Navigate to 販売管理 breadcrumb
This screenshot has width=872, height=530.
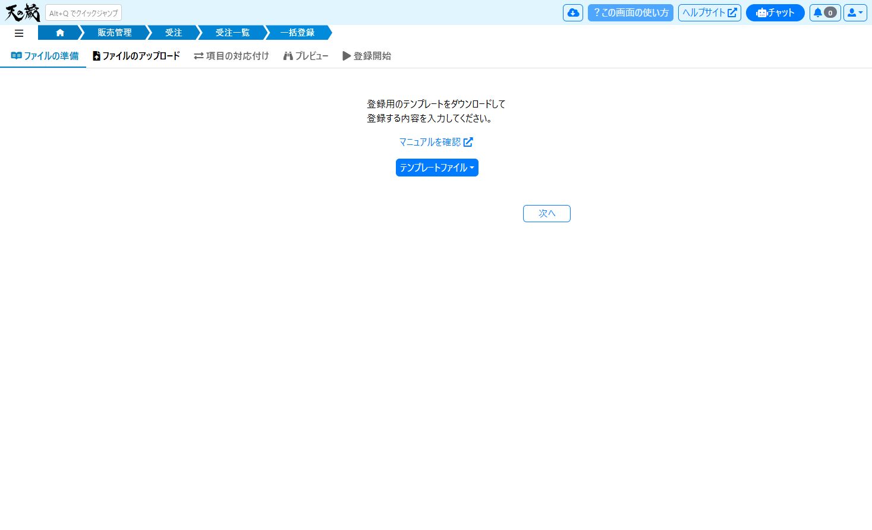[x=115, y=33]
